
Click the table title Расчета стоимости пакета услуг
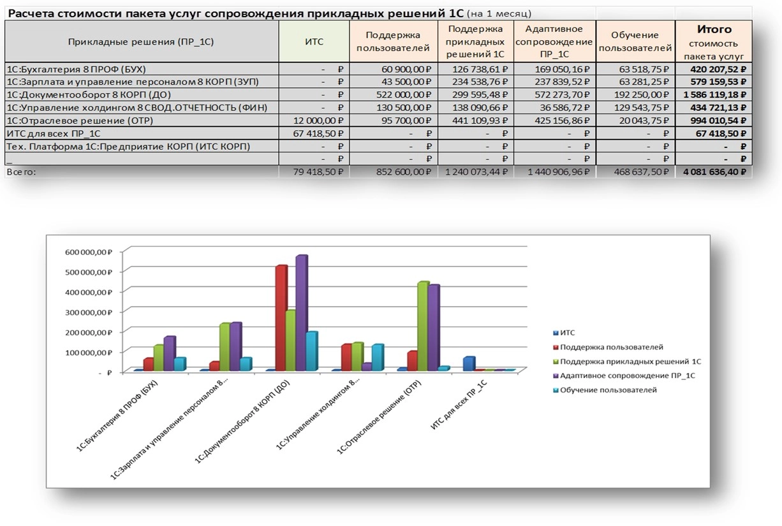[x=233, y=13]
